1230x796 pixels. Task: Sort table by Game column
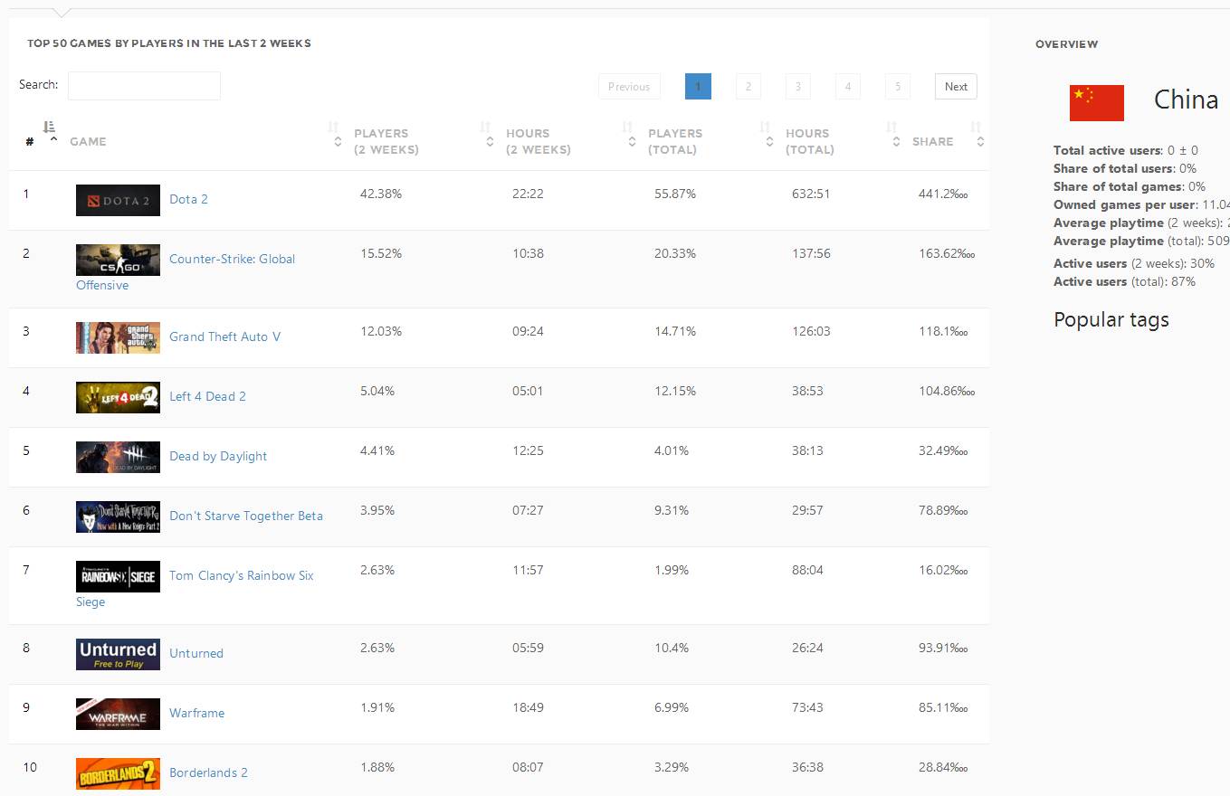coord(88,141)
